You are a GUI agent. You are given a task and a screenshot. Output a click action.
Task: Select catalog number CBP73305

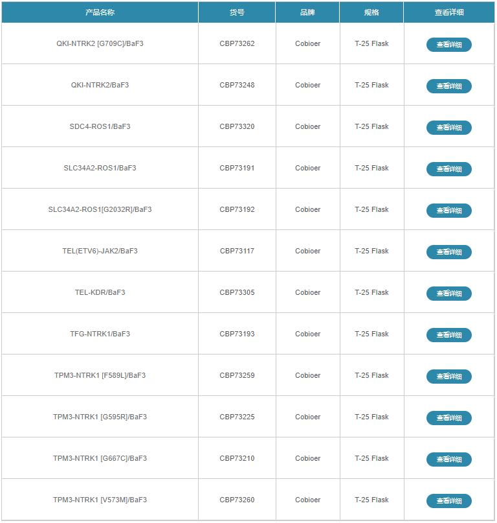click(x=237, y=292)
